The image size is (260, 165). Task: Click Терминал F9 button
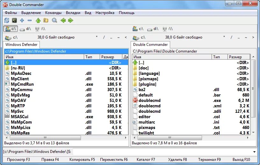(x=209, y=160)
